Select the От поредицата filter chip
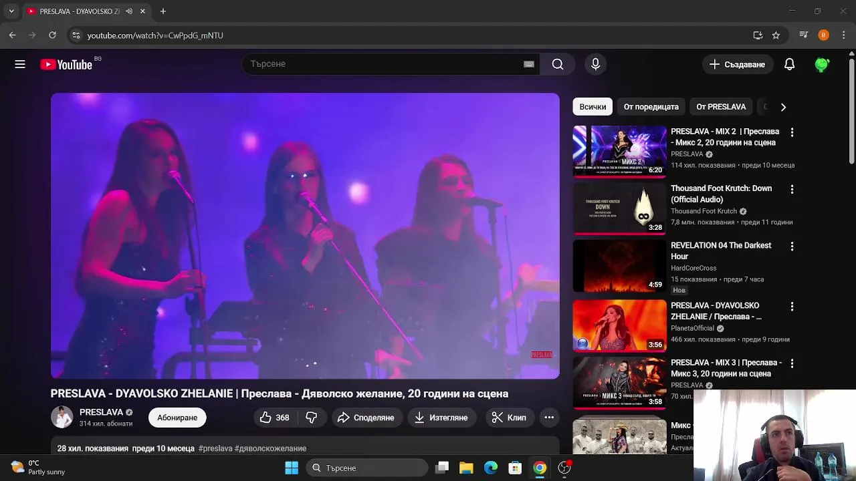 pos(651,107)
